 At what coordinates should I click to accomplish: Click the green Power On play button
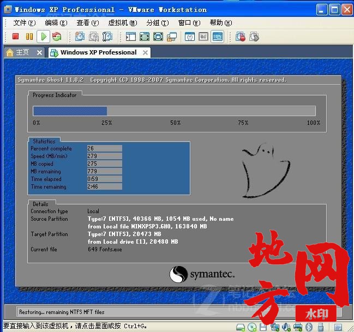pos(43,37)
